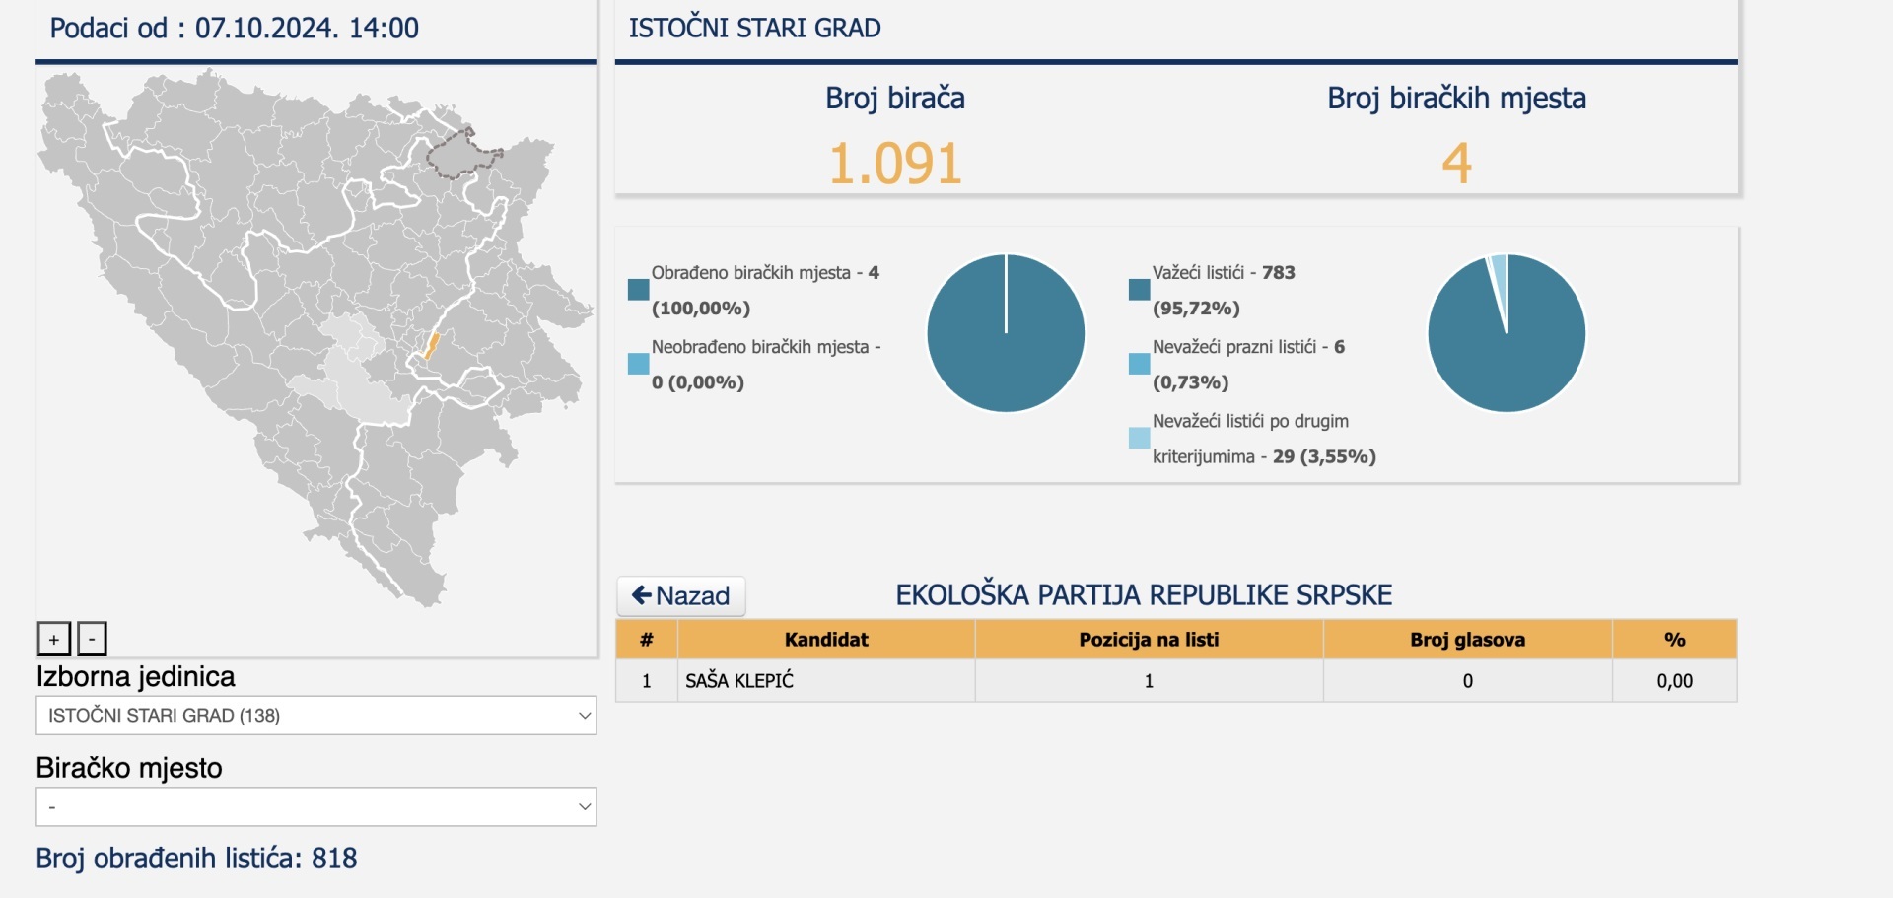Screen dimensions: 1893x898
Task: Click the Nazad back button
Action: tap(680, 596)
